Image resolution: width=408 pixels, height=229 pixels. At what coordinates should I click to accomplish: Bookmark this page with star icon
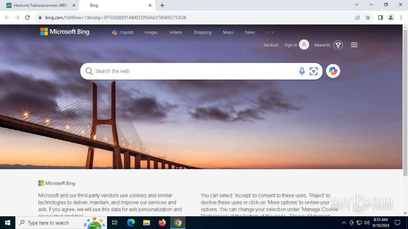(x=368, y=17)
